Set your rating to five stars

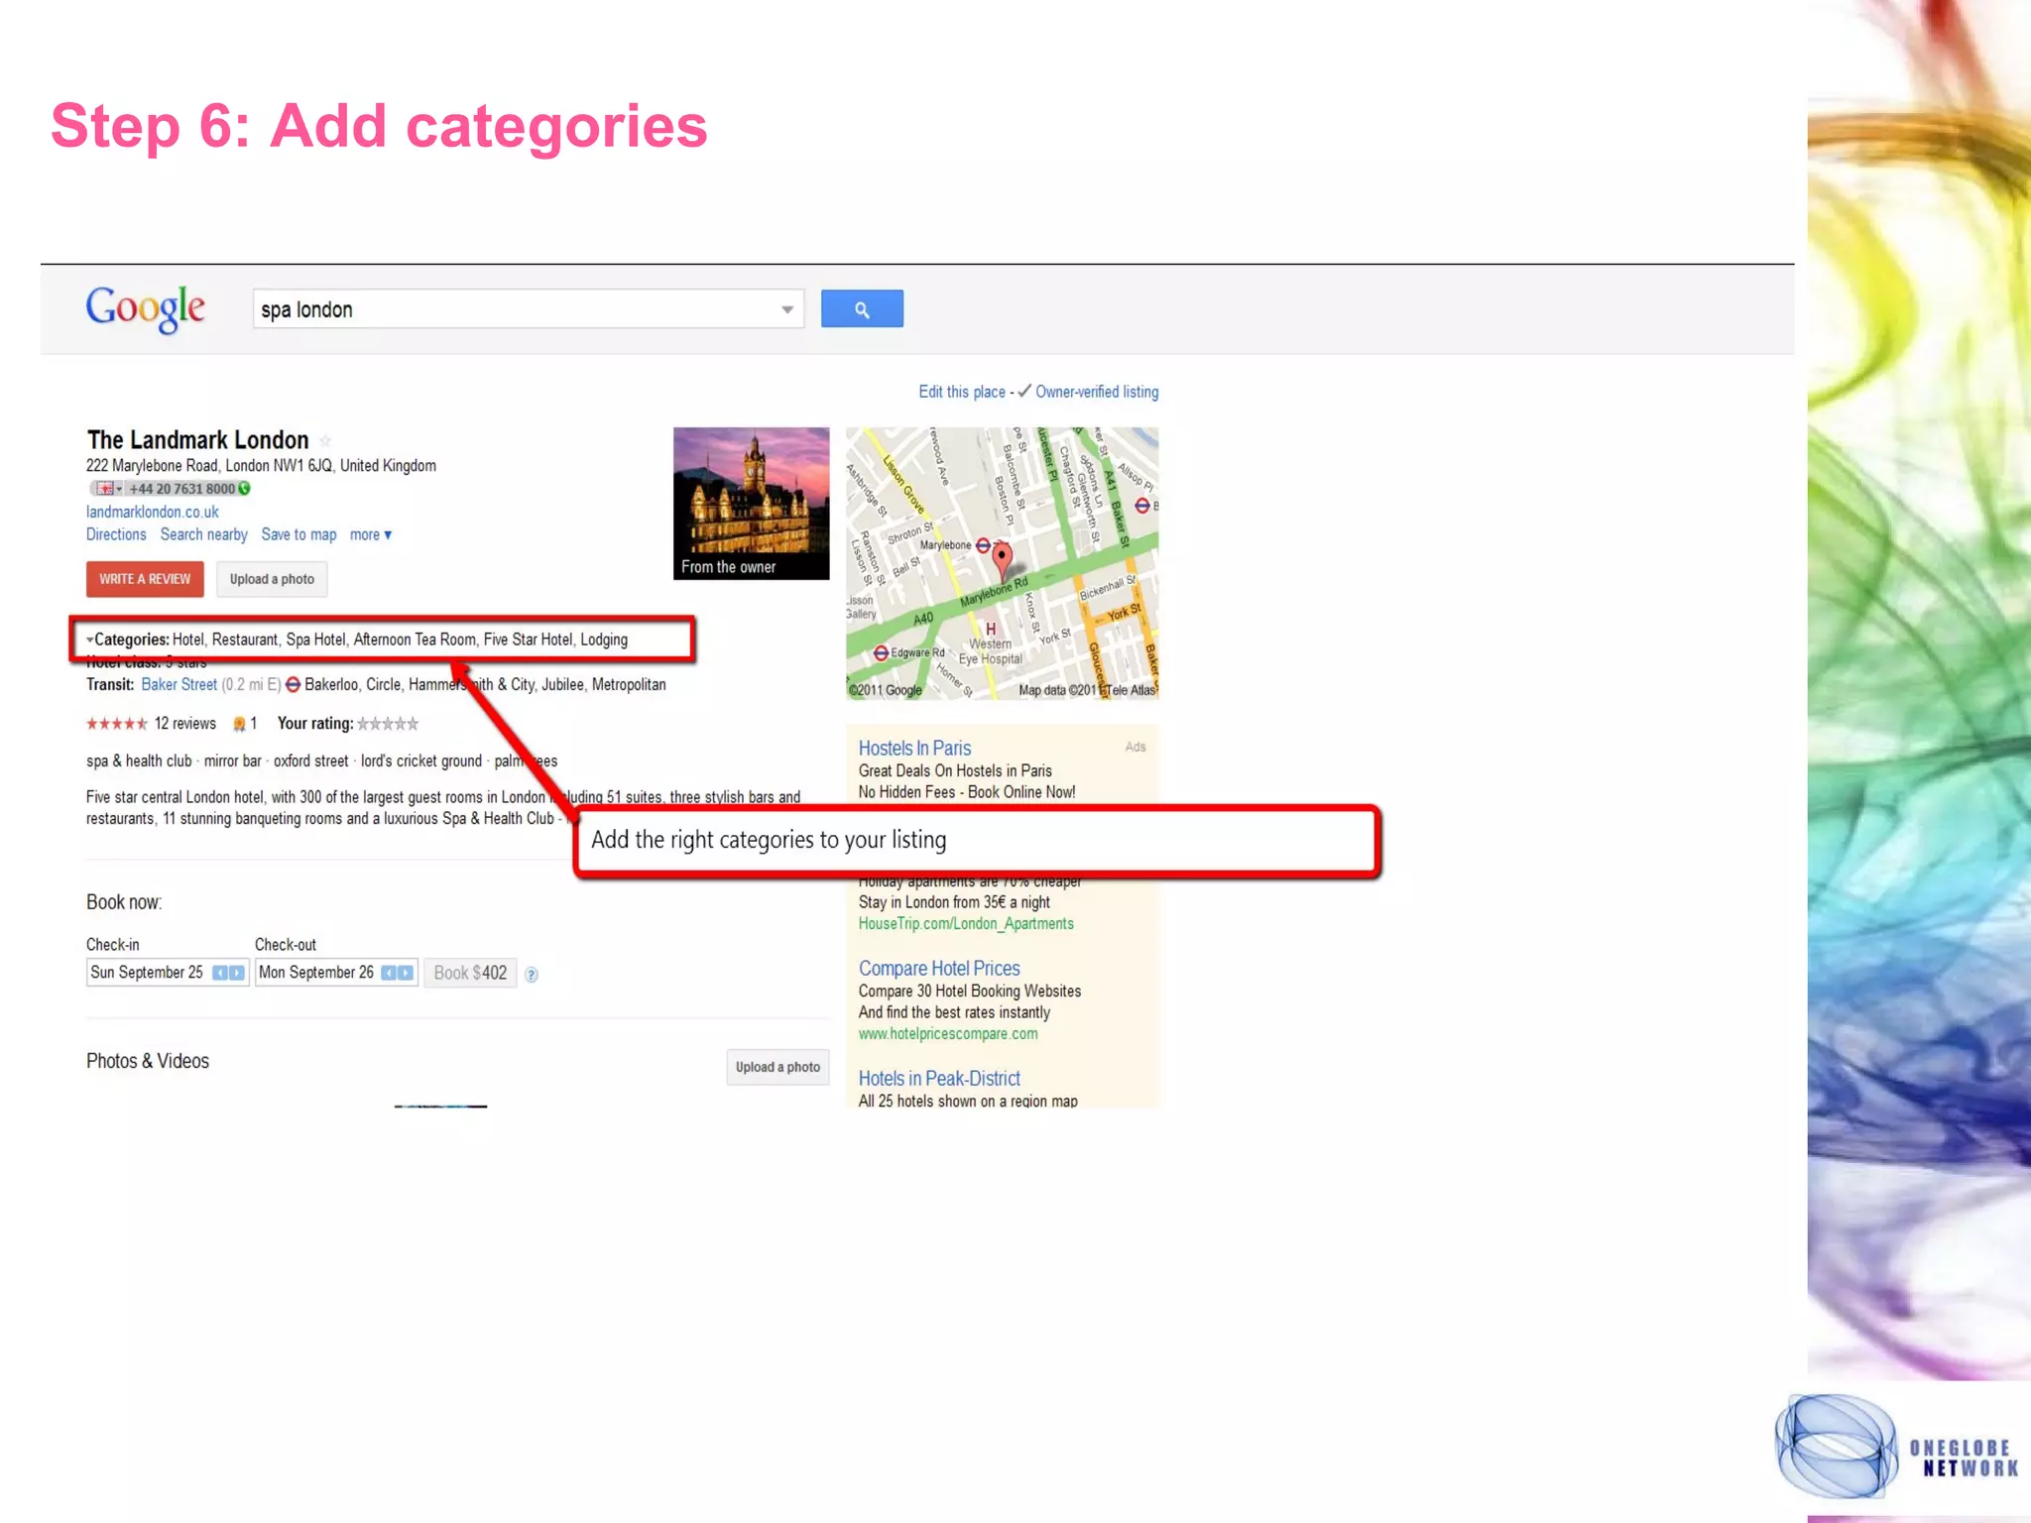pos(414,725)
